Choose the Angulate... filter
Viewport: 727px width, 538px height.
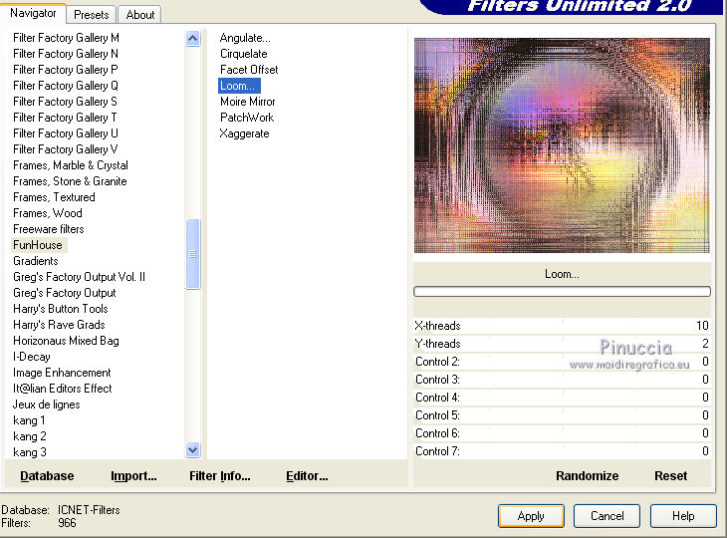coord(245,38)
